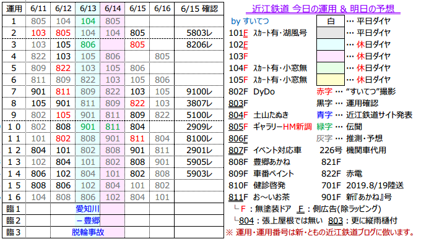Click the 8100レ confirmation cell
This screenshot has width=421, height=239.
[199, 138]
